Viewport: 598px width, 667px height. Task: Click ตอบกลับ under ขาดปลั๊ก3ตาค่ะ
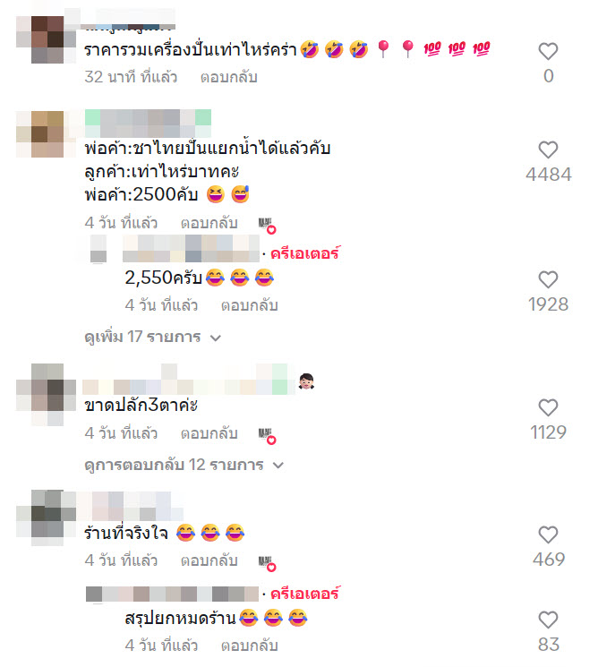coord(209,433)
